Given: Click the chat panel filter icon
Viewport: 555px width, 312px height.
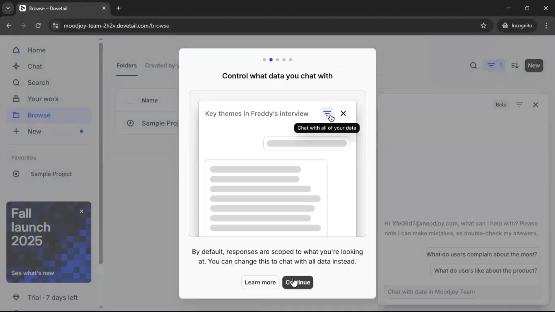Looking at the screenshot, I should [519, 105].
